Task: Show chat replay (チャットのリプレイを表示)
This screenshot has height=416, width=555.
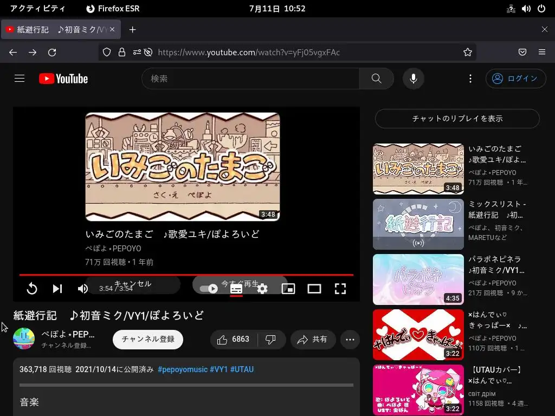Action: (x=457, y=119)
